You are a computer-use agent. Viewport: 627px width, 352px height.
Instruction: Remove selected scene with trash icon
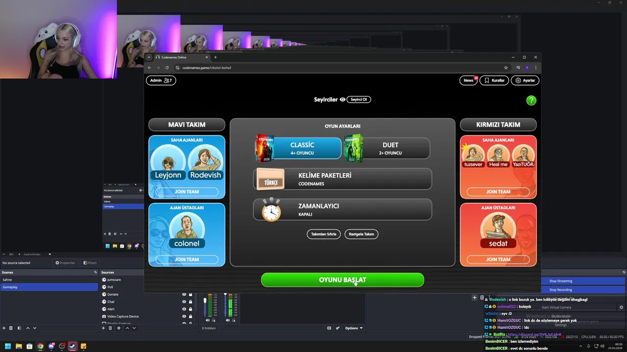(11, 328)
